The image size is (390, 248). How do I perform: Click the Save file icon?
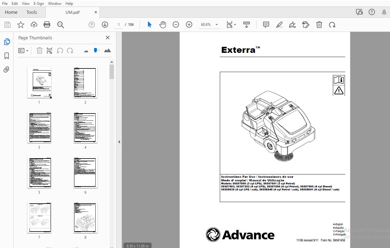point(7,25)
